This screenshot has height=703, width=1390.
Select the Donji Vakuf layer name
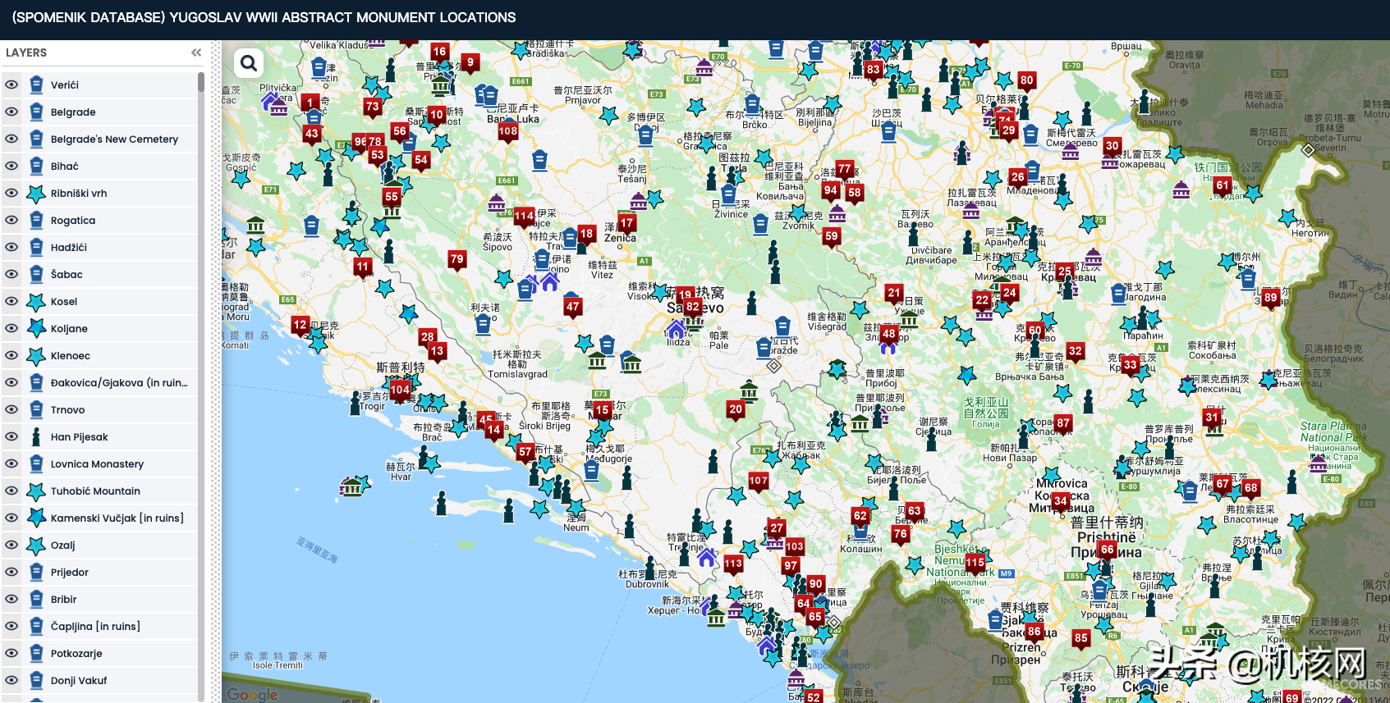(79, 680)
